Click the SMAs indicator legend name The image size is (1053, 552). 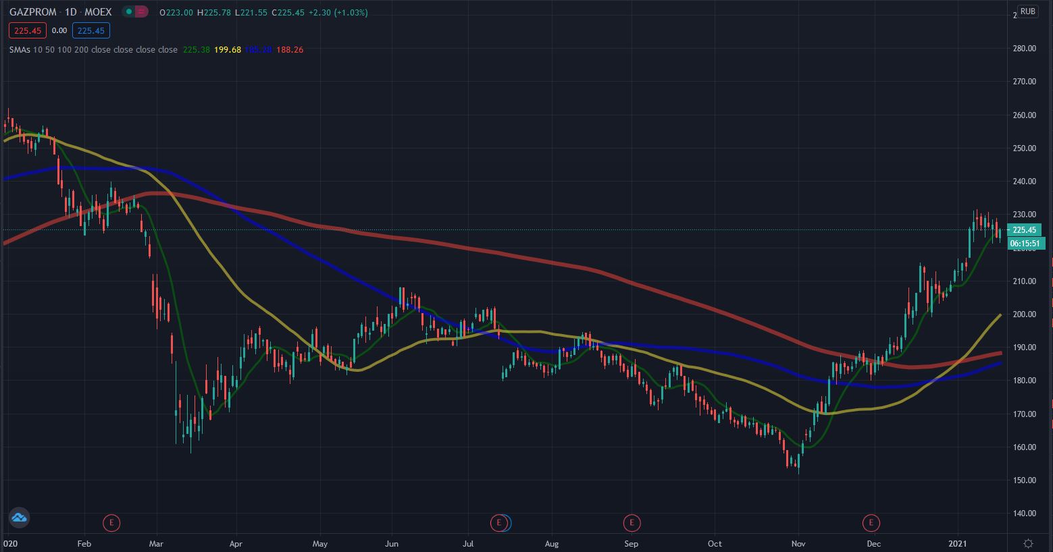tap(21, 50)
